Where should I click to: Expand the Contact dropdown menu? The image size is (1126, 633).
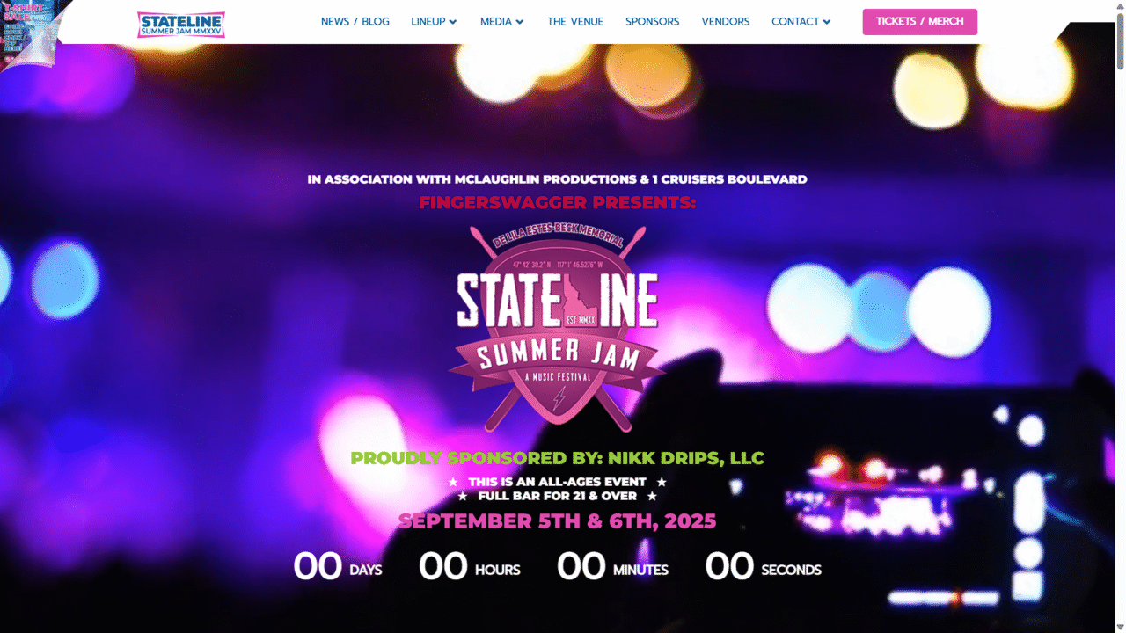click(x=801, y=22)
